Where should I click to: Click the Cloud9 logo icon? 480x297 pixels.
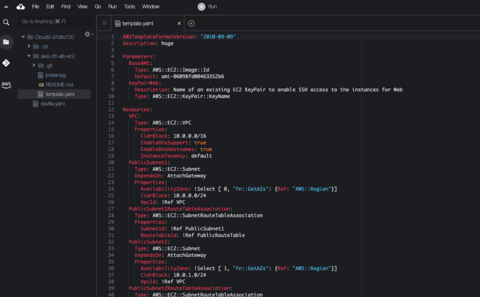20,6
